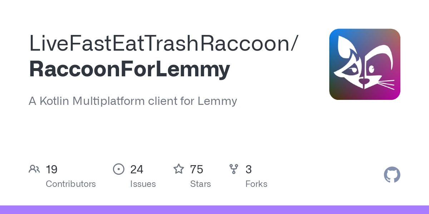This screenshot has width=429, height=214.
Task: Click the star icon beside 75
Action: pos(178,169)
